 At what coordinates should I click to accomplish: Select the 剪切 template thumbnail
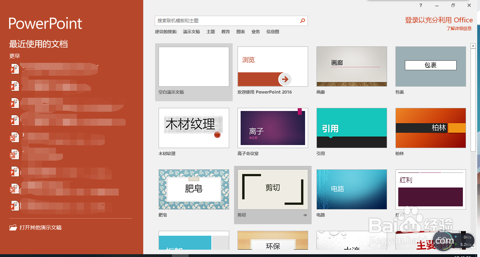[273, 190]
